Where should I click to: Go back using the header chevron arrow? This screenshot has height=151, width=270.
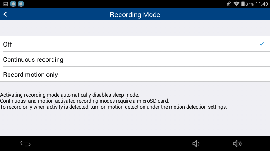tap(5, 14)
